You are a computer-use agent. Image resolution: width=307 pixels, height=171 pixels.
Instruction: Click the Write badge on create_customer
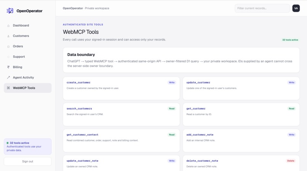[x=172, y=82]
